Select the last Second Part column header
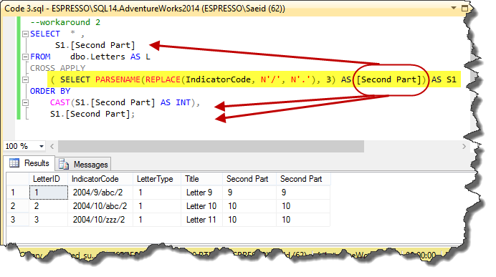496x277 pixels. click(x=303, y=179)
